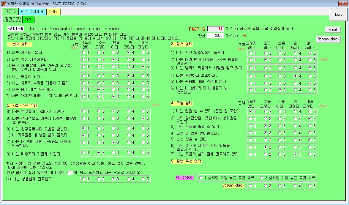Select 5 for 나는 친구들과 가깝다고 느낀다
The image size is (349, 205).
coord(143,111)
